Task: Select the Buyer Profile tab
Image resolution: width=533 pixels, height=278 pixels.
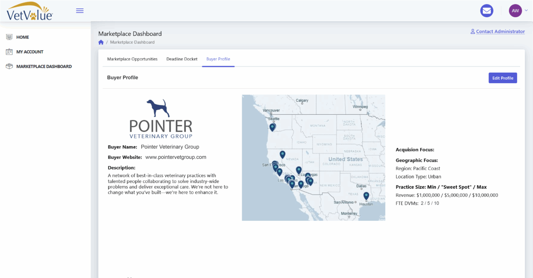Action: tap(218, 59)
